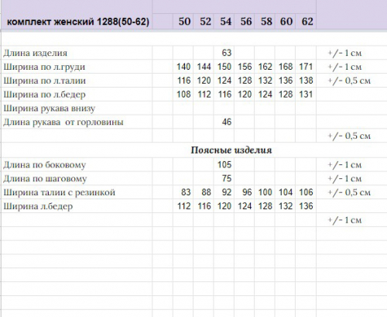
Task: Select lower hip width cell 136
Action: 306,206
